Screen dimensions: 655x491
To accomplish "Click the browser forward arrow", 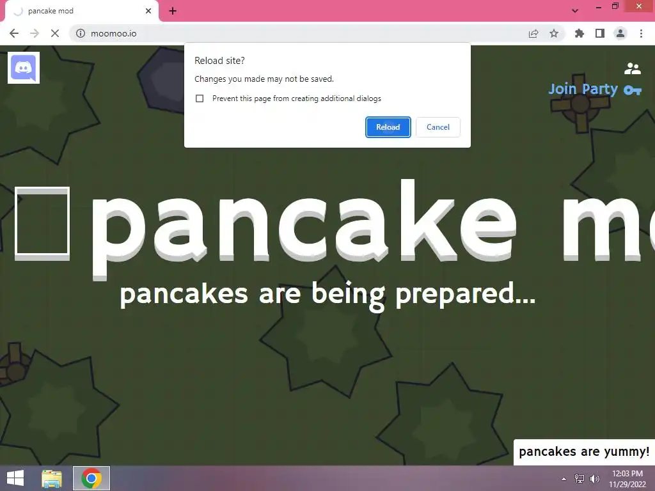I will pyautogui.click(x=35, y=33).
